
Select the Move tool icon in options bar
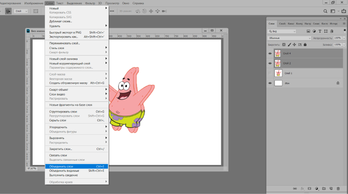(x=8, y=11)
